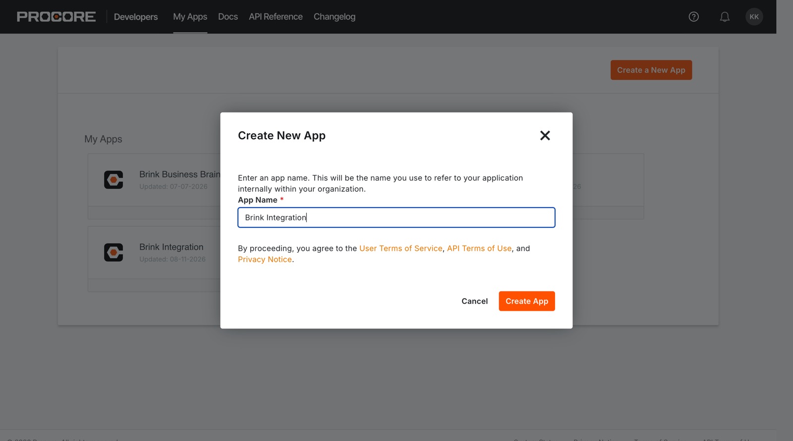Open the KK user avatar menu
793x441 pixels.
pos(754,17)
